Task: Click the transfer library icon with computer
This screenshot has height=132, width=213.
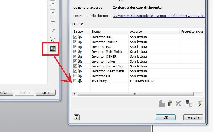Action: tap(189, 103)
